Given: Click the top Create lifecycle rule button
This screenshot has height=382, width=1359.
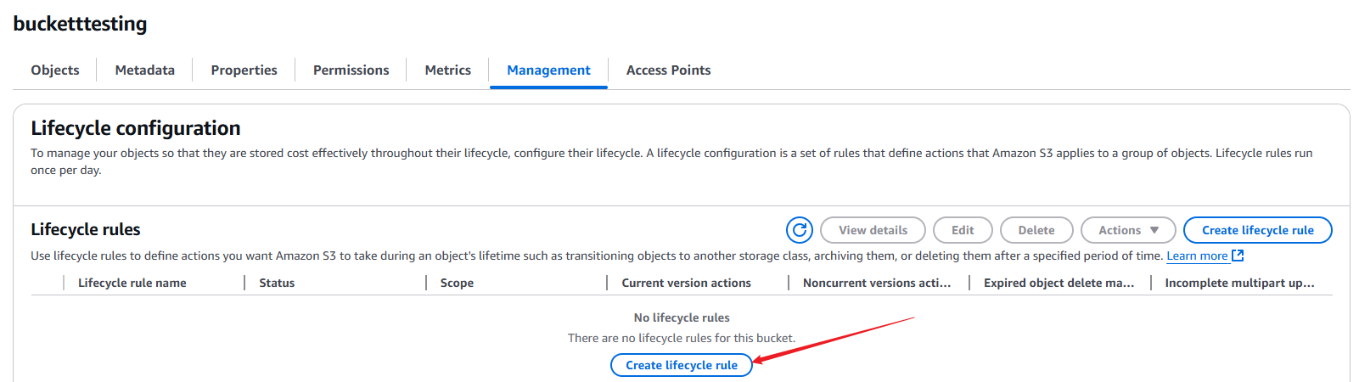Looking at the screenshot, I should [x=1258, y=230].
